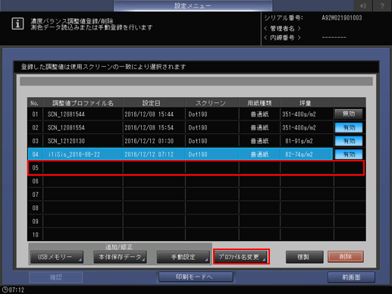Select row 02 SCN_12081554

tap(180, 127)
